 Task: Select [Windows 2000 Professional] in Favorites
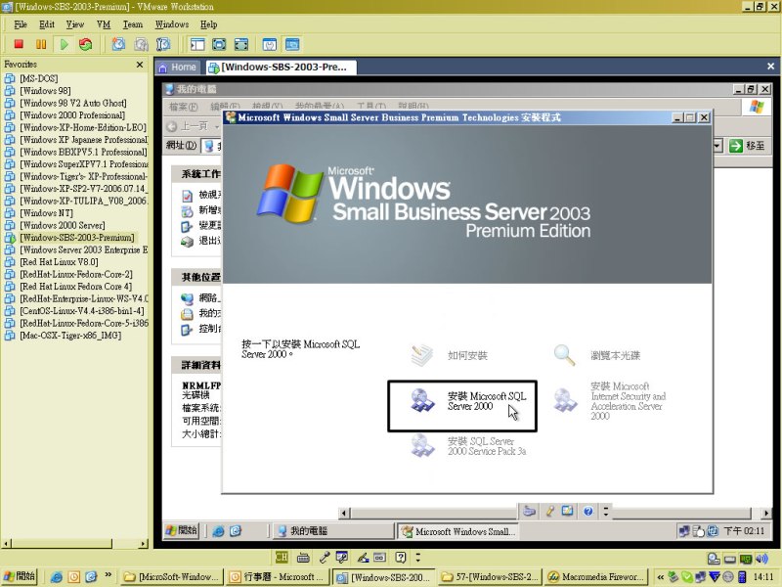[x=72, y=115]
